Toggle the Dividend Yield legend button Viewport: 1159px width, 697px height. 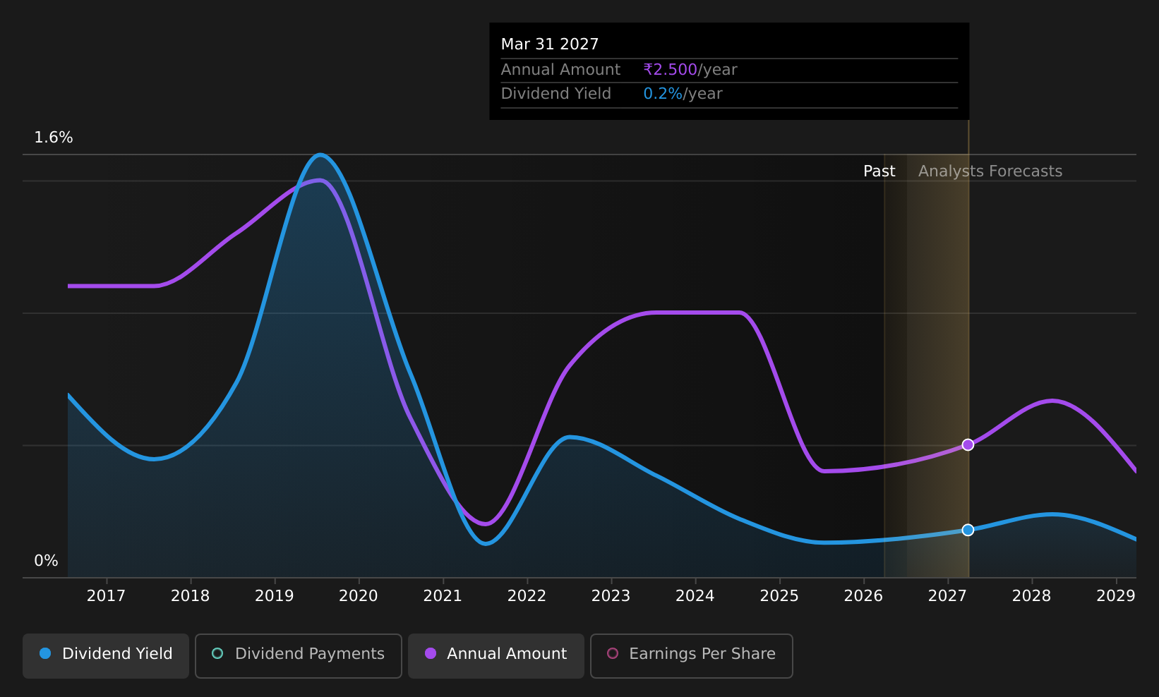point(106,655)
